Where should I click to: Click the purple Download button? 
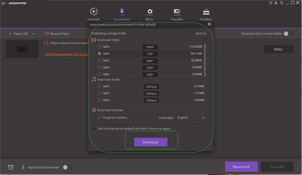coord(151,142)
